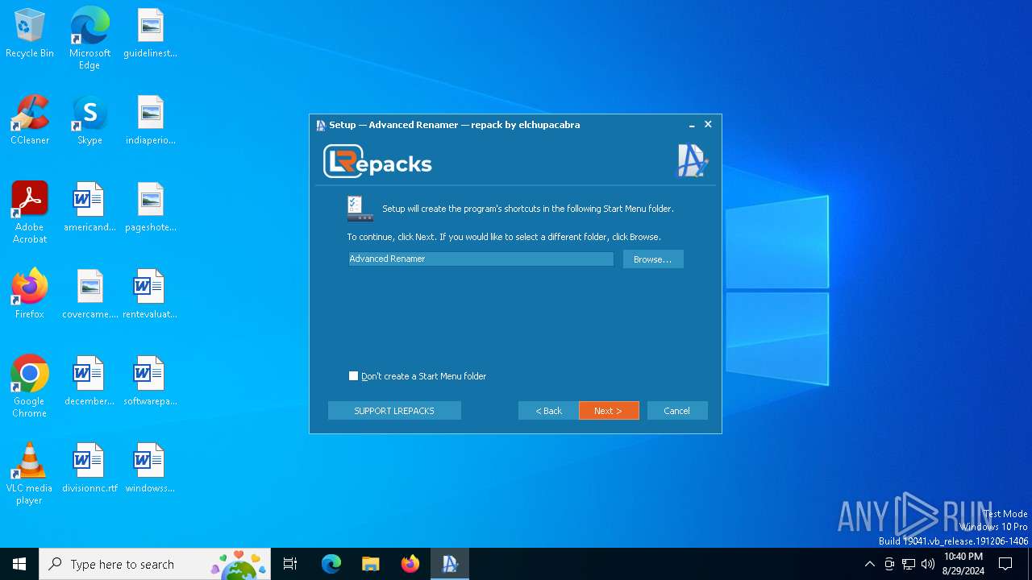Select the VLC media player shortcut
This screenshot has height=580, width=1032.
point(30,474)
